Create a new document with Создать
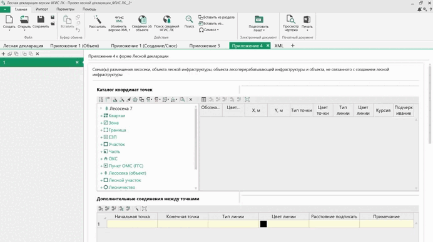Screen dimensions: 433x242 click(x=9, y=22)
